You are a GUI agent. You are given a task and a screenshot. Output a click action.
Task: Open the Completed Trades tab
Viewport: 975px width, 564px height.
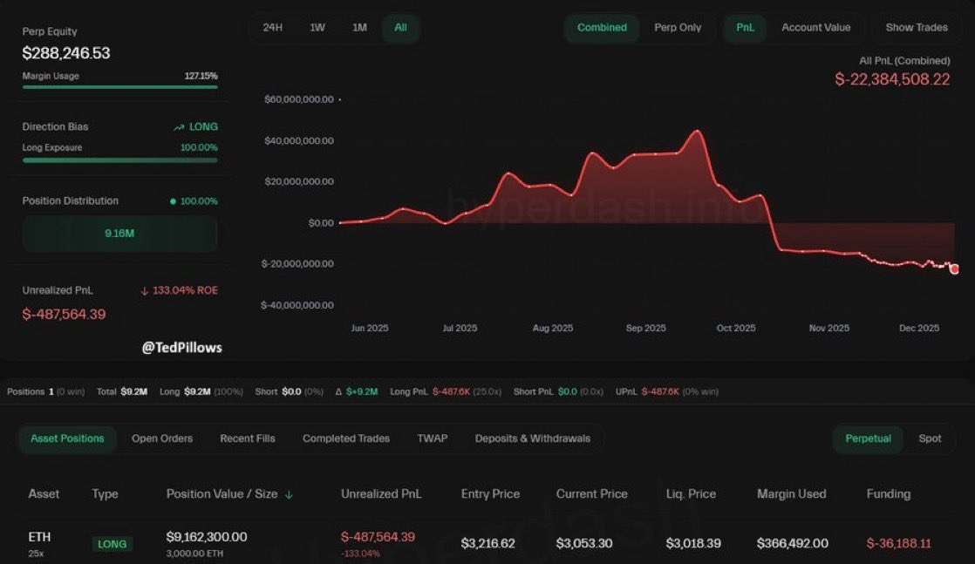345,438
